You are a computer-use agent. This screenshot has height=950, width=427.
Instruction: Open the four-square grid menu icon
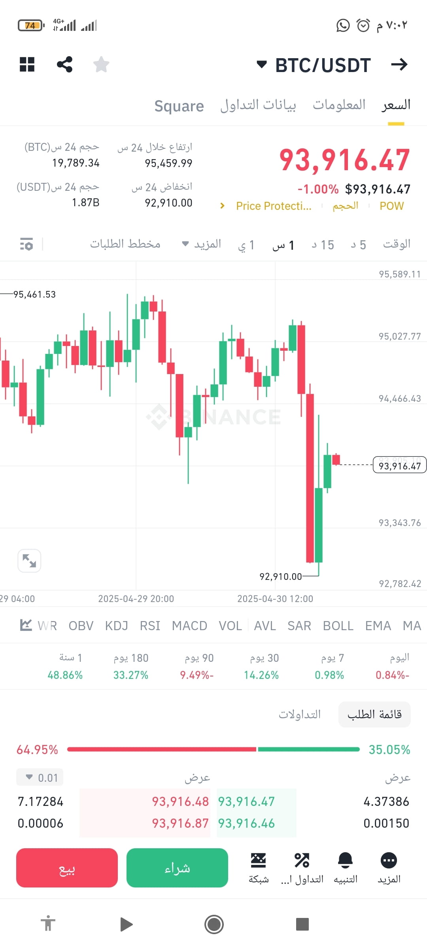27,65
